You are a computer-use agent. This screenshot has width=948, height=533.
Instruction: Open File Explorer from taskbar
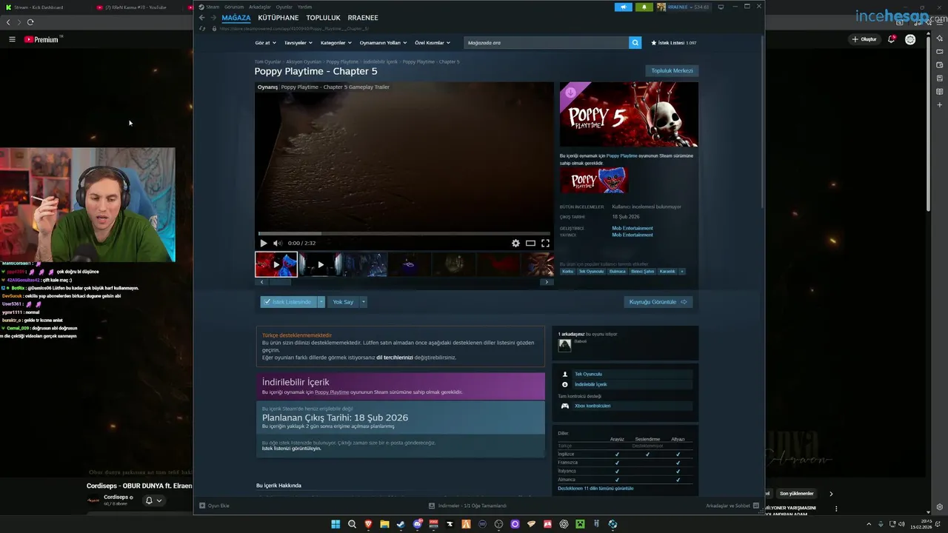click(x=384, y=524)
